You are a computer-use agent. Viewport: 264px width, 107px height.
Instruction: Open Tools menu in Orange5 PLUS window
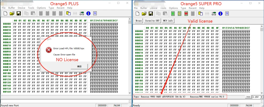click(x=31, y=8)
